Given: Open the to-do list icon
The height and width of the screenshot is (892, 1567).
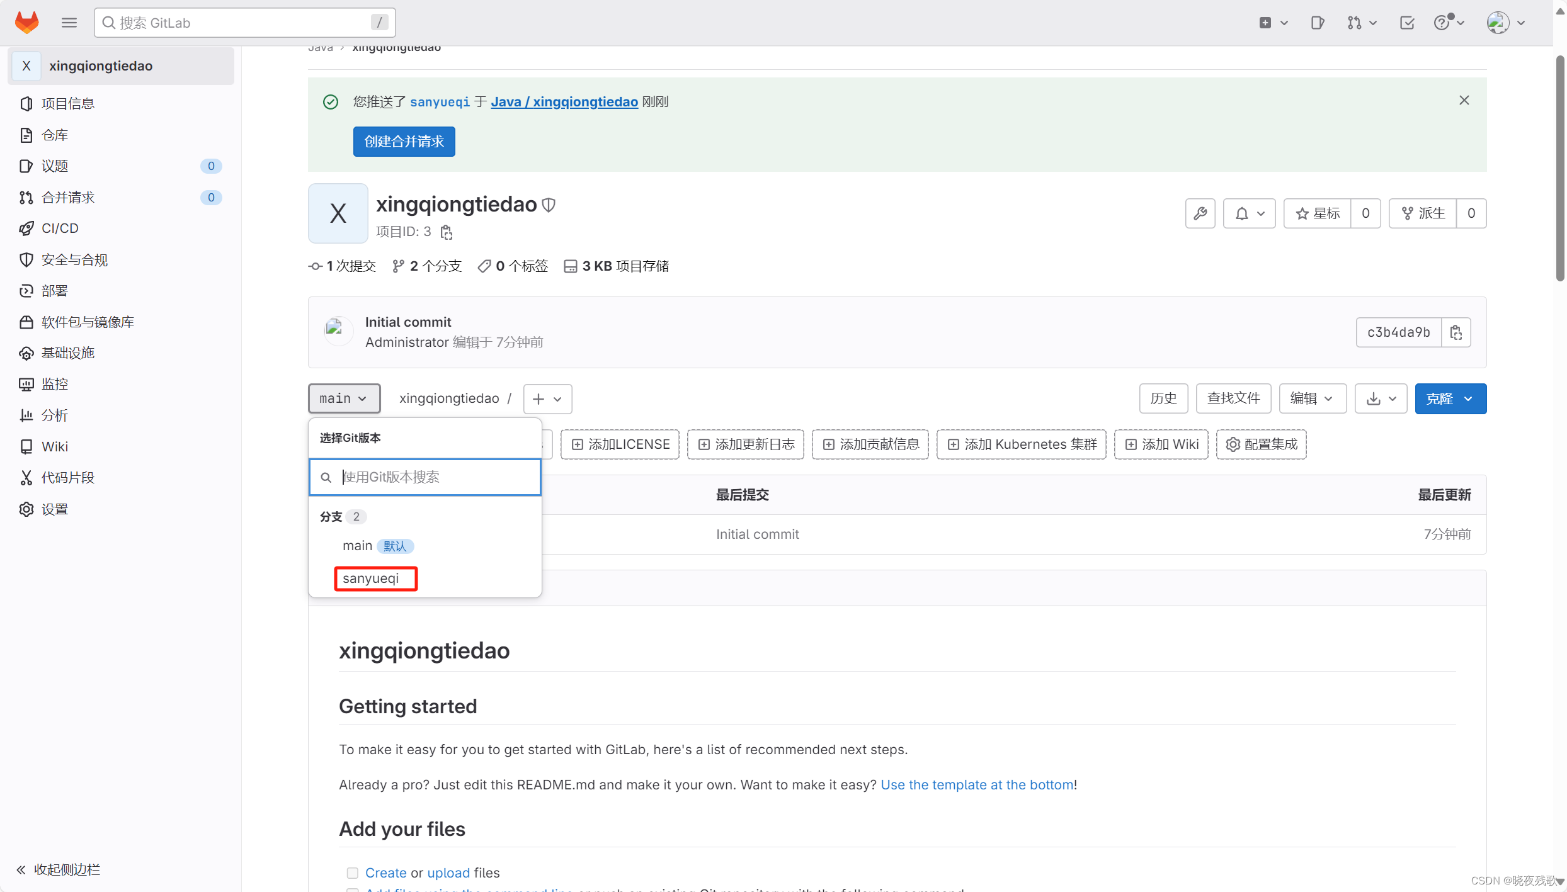Looking at the screenshot, I should click(1406, 23).
